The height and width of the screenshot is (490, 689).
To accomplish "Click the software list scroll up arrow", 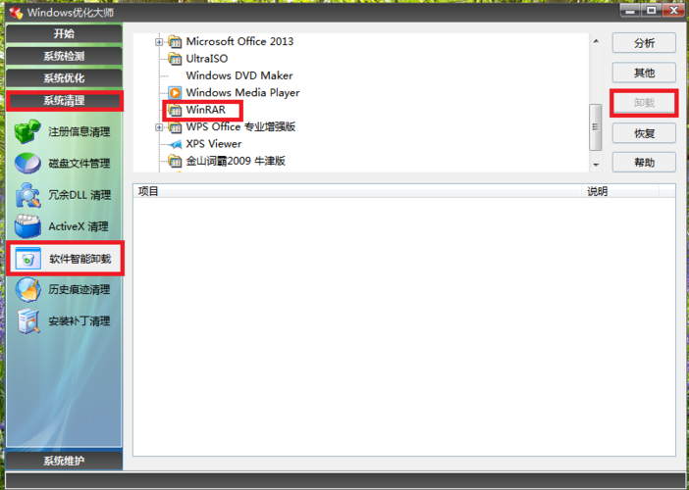I will tap(596, 41).
